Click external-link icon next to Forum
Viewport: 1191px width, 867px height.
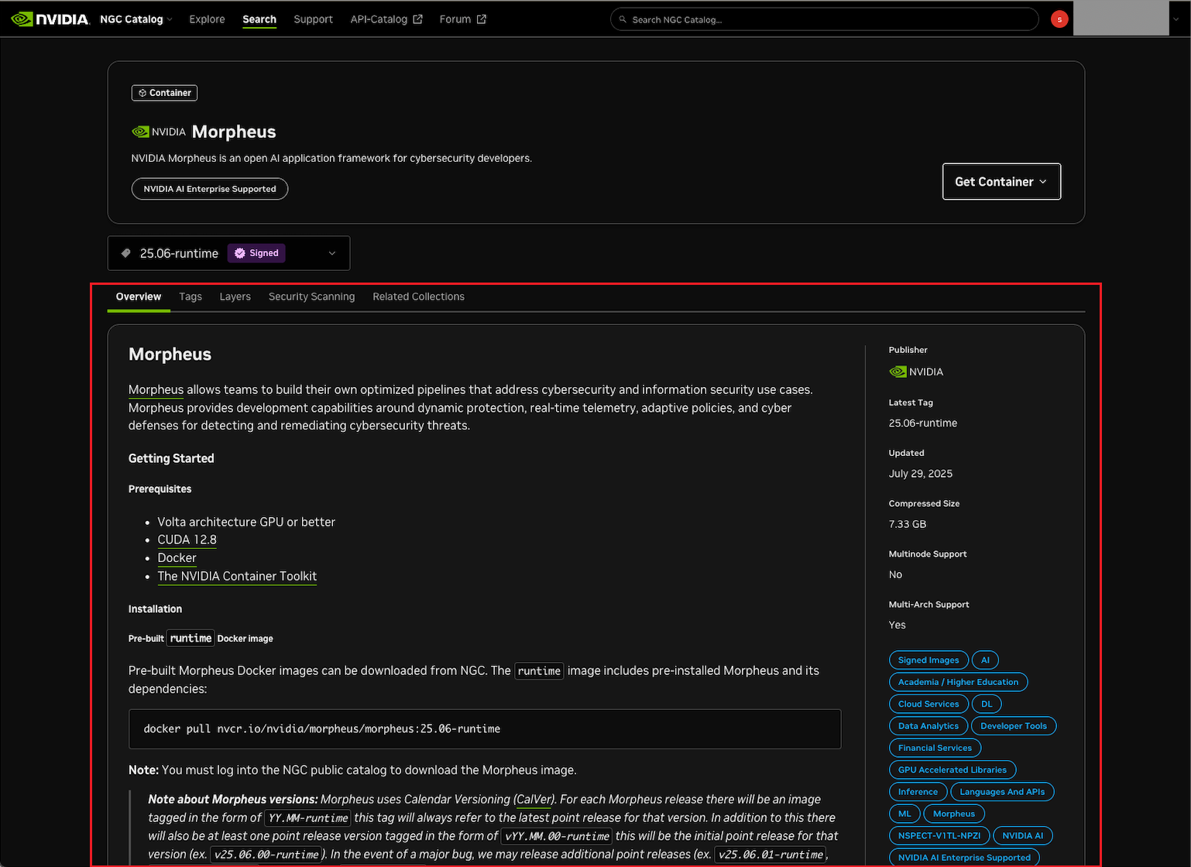[481, 19]
